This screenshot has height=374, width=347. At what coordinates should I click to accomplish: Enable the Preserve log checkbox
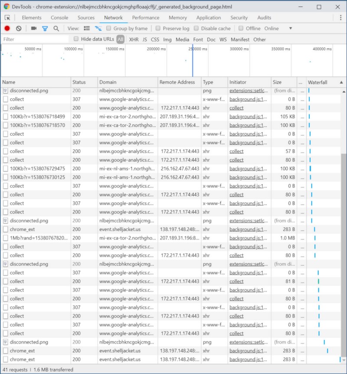click(x=158, y=28)
